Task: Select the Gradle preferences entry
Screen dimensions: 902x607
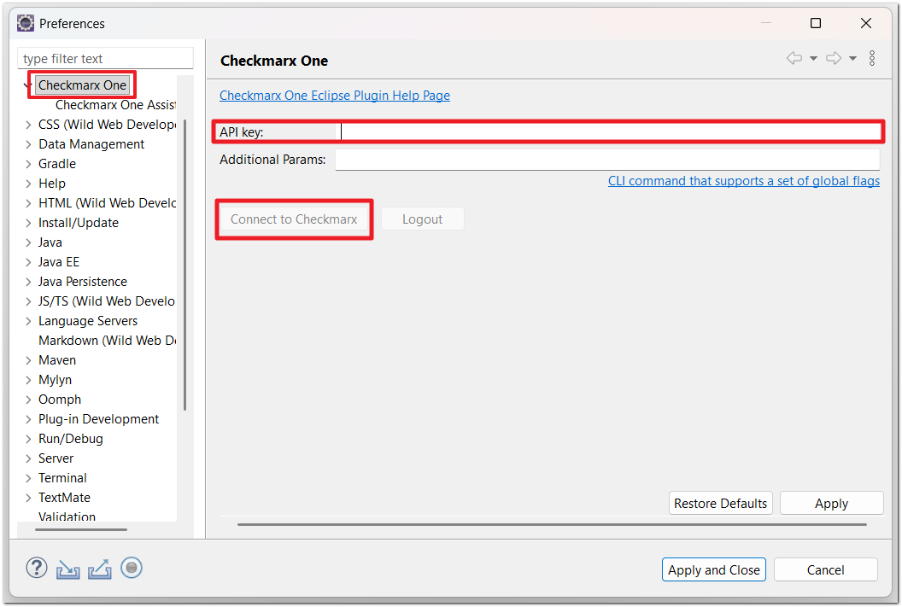Action: pyautogui.click(x=57, y=163)
